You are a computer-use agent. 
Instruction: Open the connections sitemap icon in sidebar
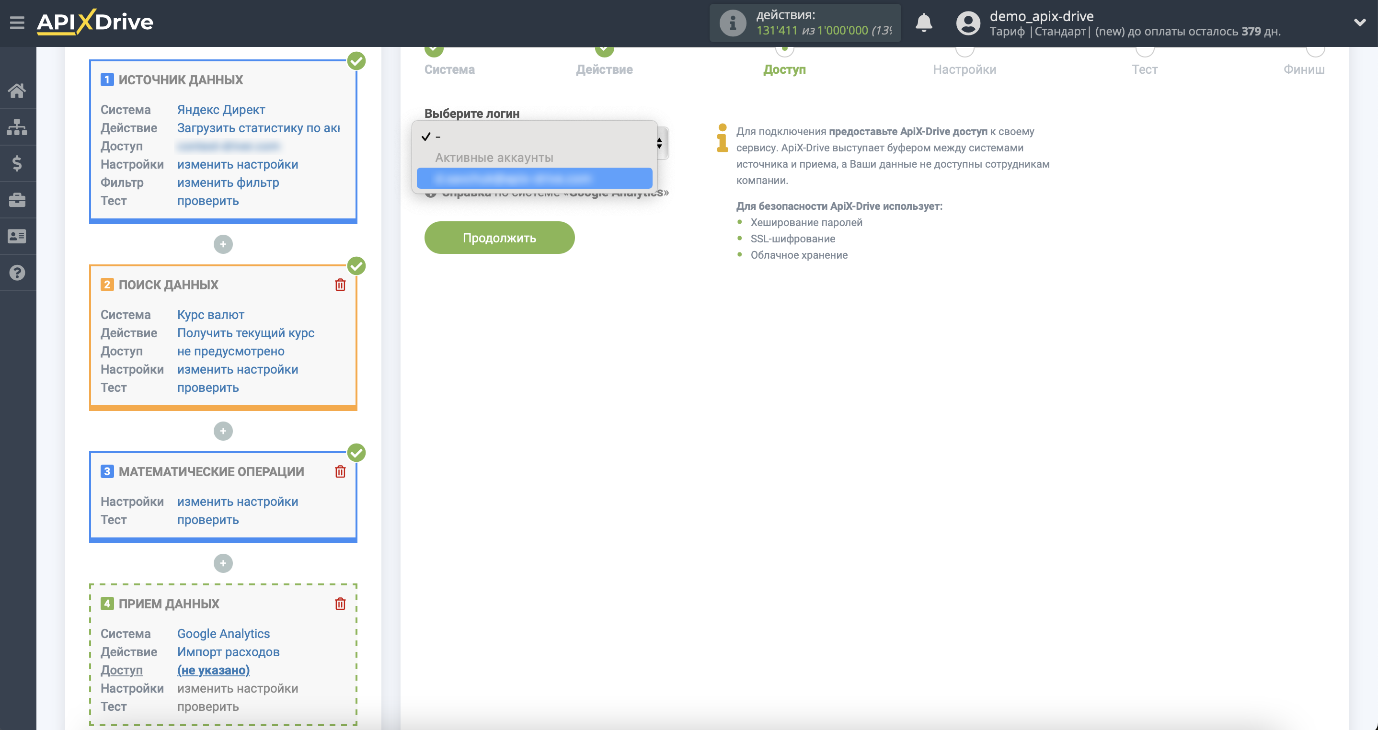point(17,127)
